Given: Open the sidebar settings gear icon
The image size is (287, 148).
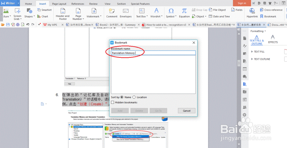Looking at the screenshot, I should coord(245,115).
